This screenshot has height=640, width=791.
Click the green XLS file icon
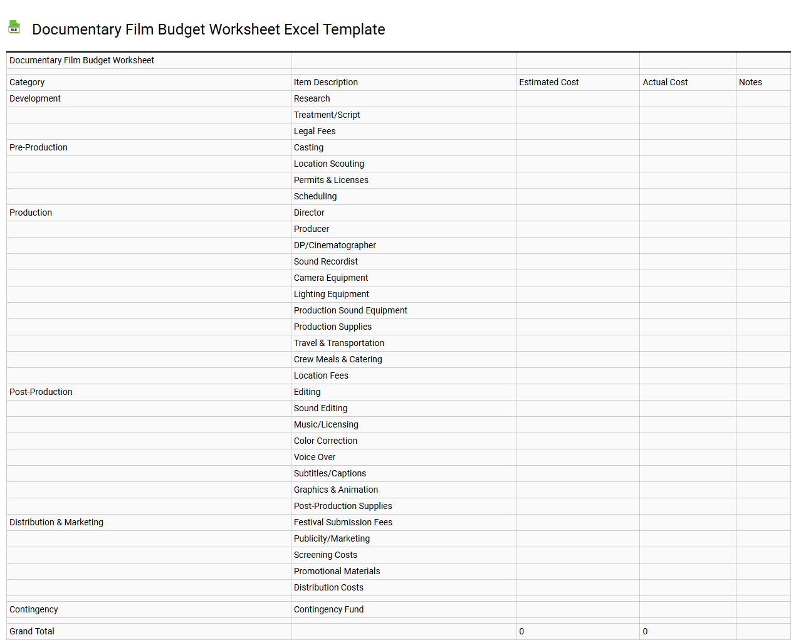(x=14, y=27)
